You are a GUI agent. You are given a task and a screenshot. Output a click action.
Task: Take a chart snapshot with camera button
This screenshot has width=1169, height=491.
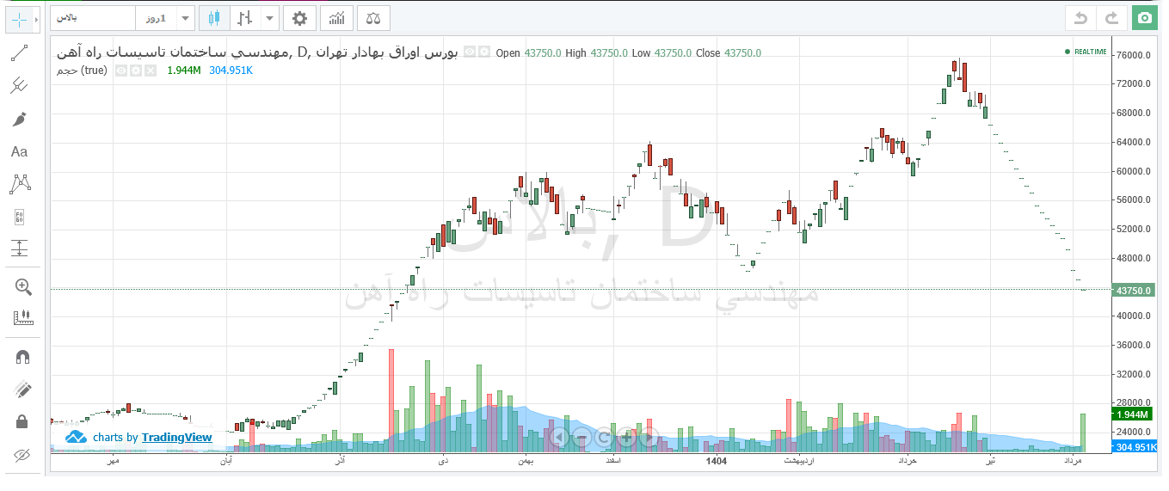1143,18
